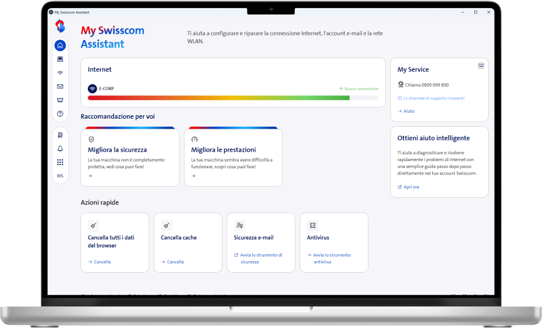Minimize the My Swisscom Assistant window
This screenshot has height=328, width=543.
(x=463, y=12)
